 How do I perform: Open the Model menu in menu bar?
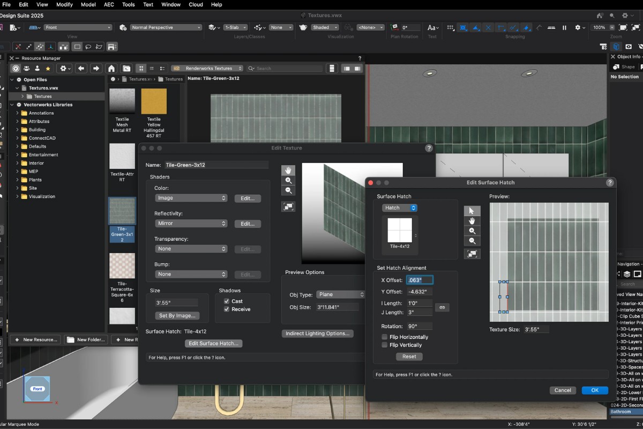tap(88, 4)
